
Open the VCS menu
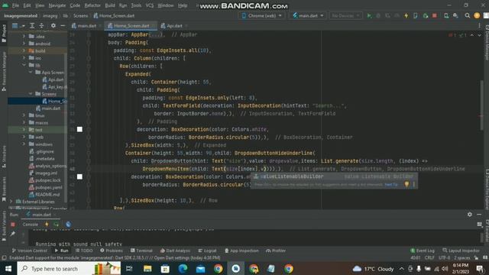[150, 5]
